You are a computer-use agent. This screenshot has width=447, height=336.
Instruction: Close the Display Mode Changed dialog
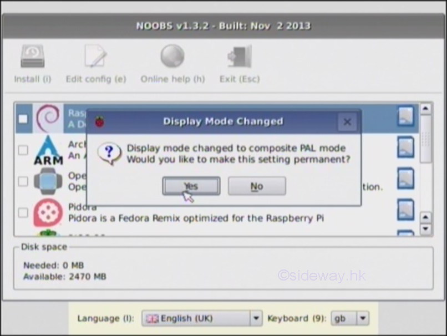[347, 122]
